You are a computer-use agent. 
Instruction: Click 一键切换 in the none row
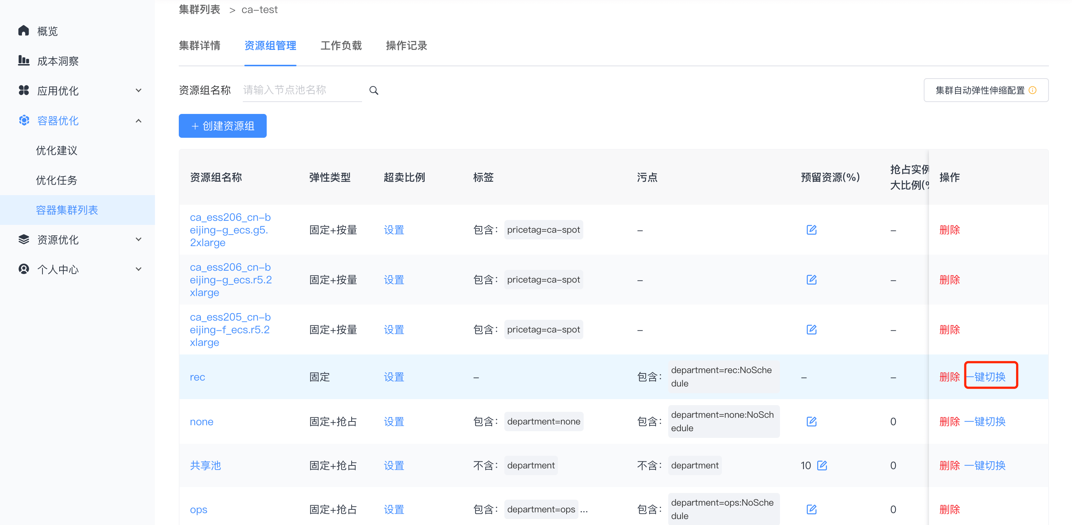(985, 422)
